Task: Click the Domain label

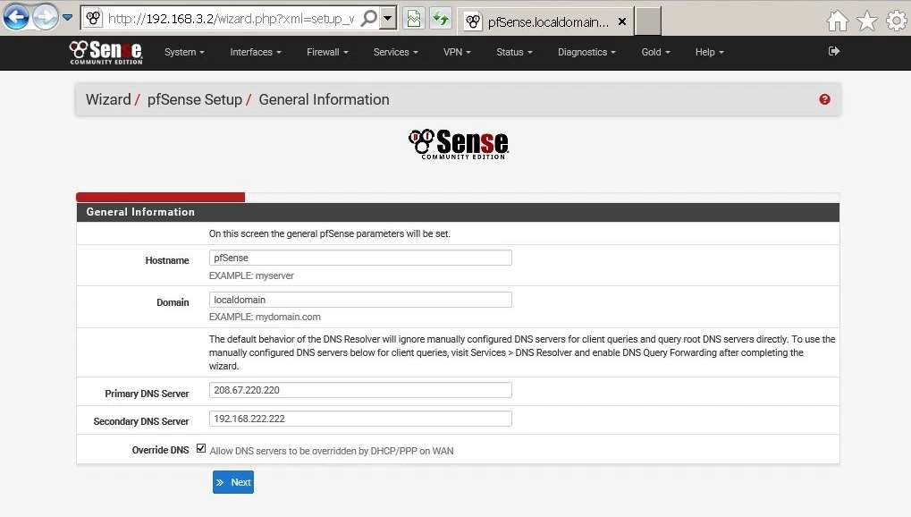Action: tap(173, 302)
